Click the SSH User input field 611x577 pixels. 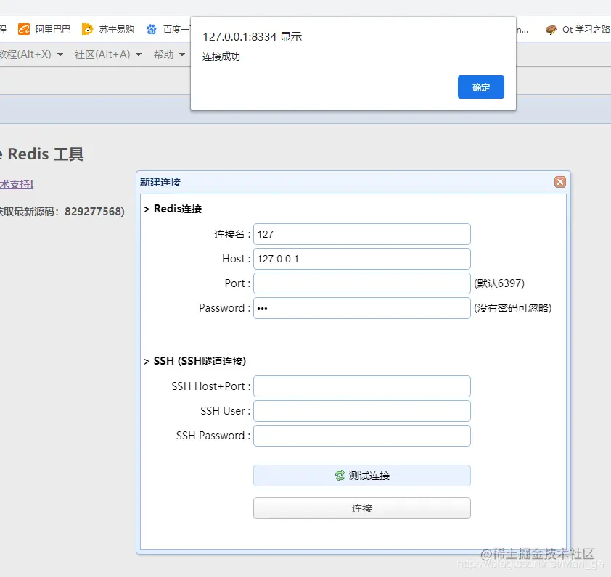pyautogui.click(x=361, y=411)
